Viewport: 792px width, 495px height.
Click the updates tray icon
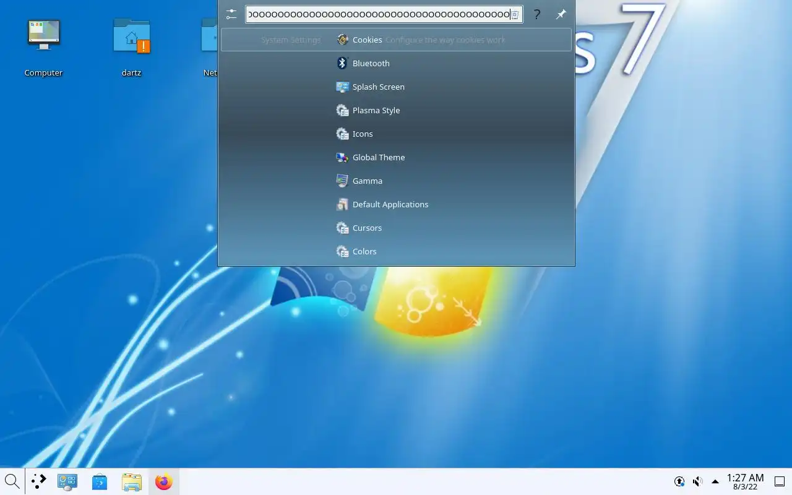coord(679,481)
